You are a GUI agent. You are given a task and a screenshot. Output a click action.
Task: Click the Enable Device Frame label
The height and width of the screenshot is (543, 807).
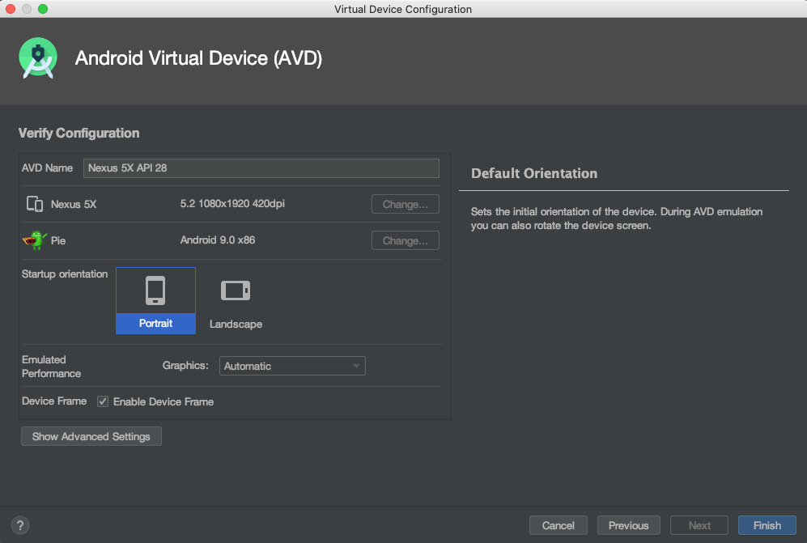click(x=164, y=401)
